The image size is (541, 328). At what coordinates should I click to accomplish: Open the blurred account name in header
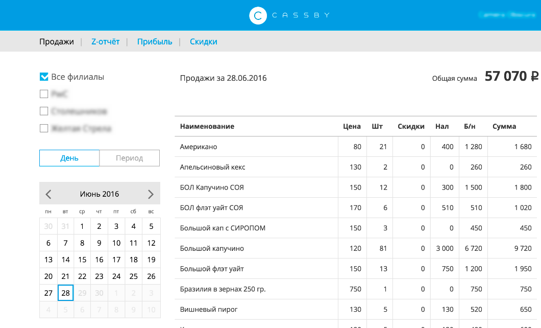tap(507, 15)
